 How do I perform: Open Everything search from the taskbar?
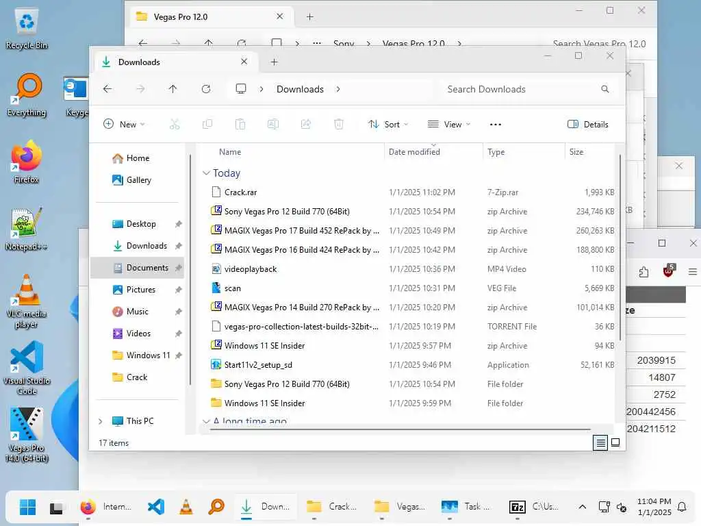tap(216, 508)
